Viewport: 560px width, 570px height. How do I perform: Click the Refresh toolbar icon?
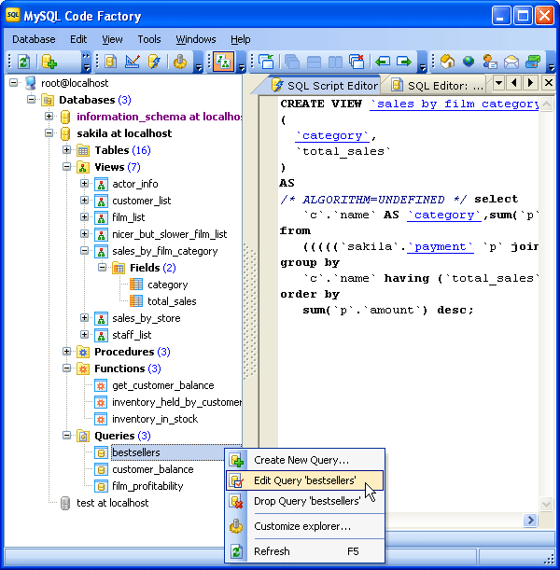pyautogui.click(x=23, y=62)
